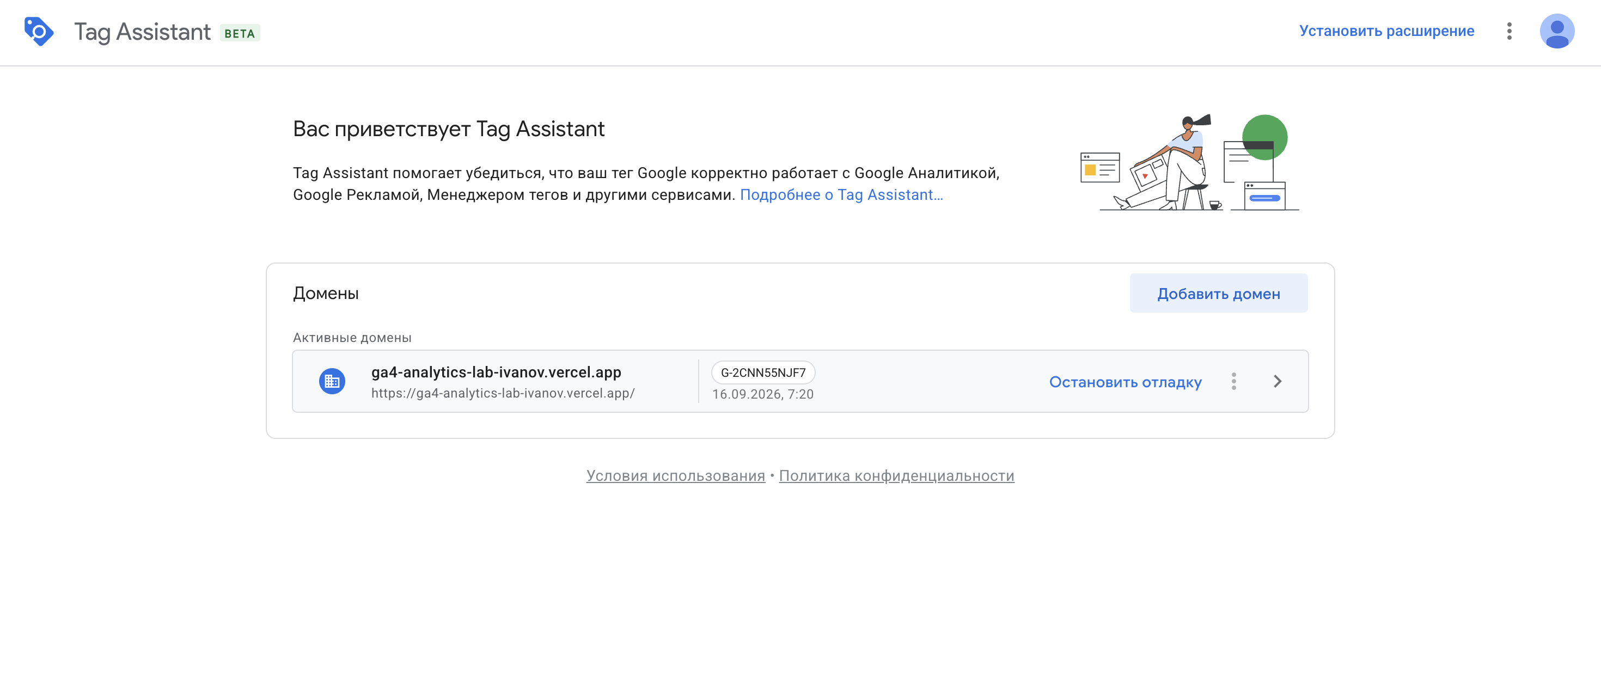Viewport: 1601px width, 684px height.
Task: Expand domain details with the chevron arrow
Action: (x=1277, y=381)
